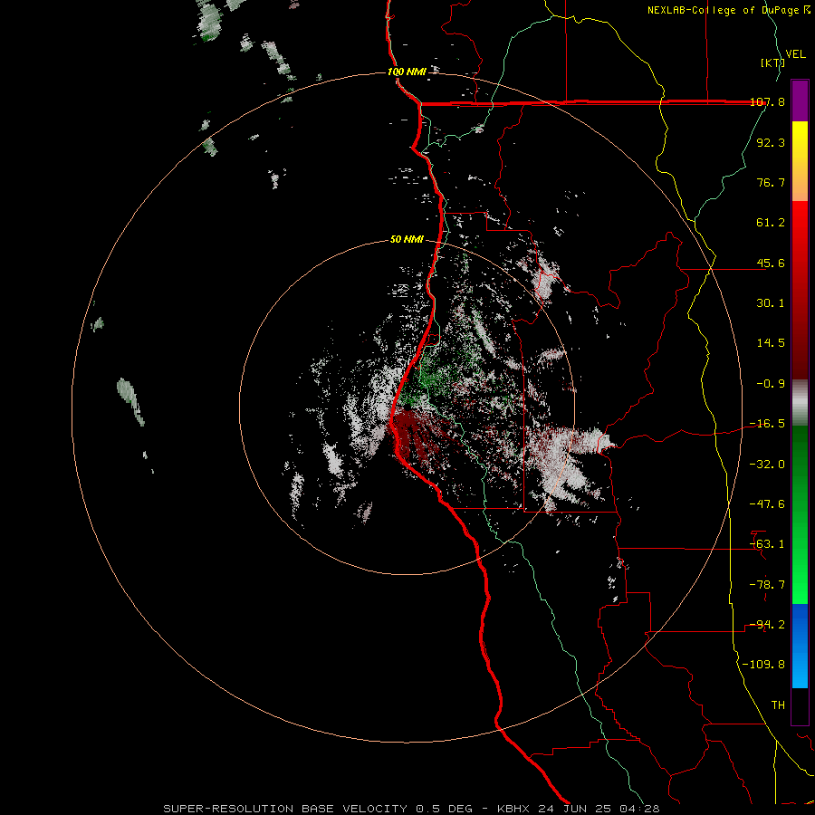Click the -16.5 scale value
Image resolution: width=815 pixels, height=815 pixels.
(767, 424)
